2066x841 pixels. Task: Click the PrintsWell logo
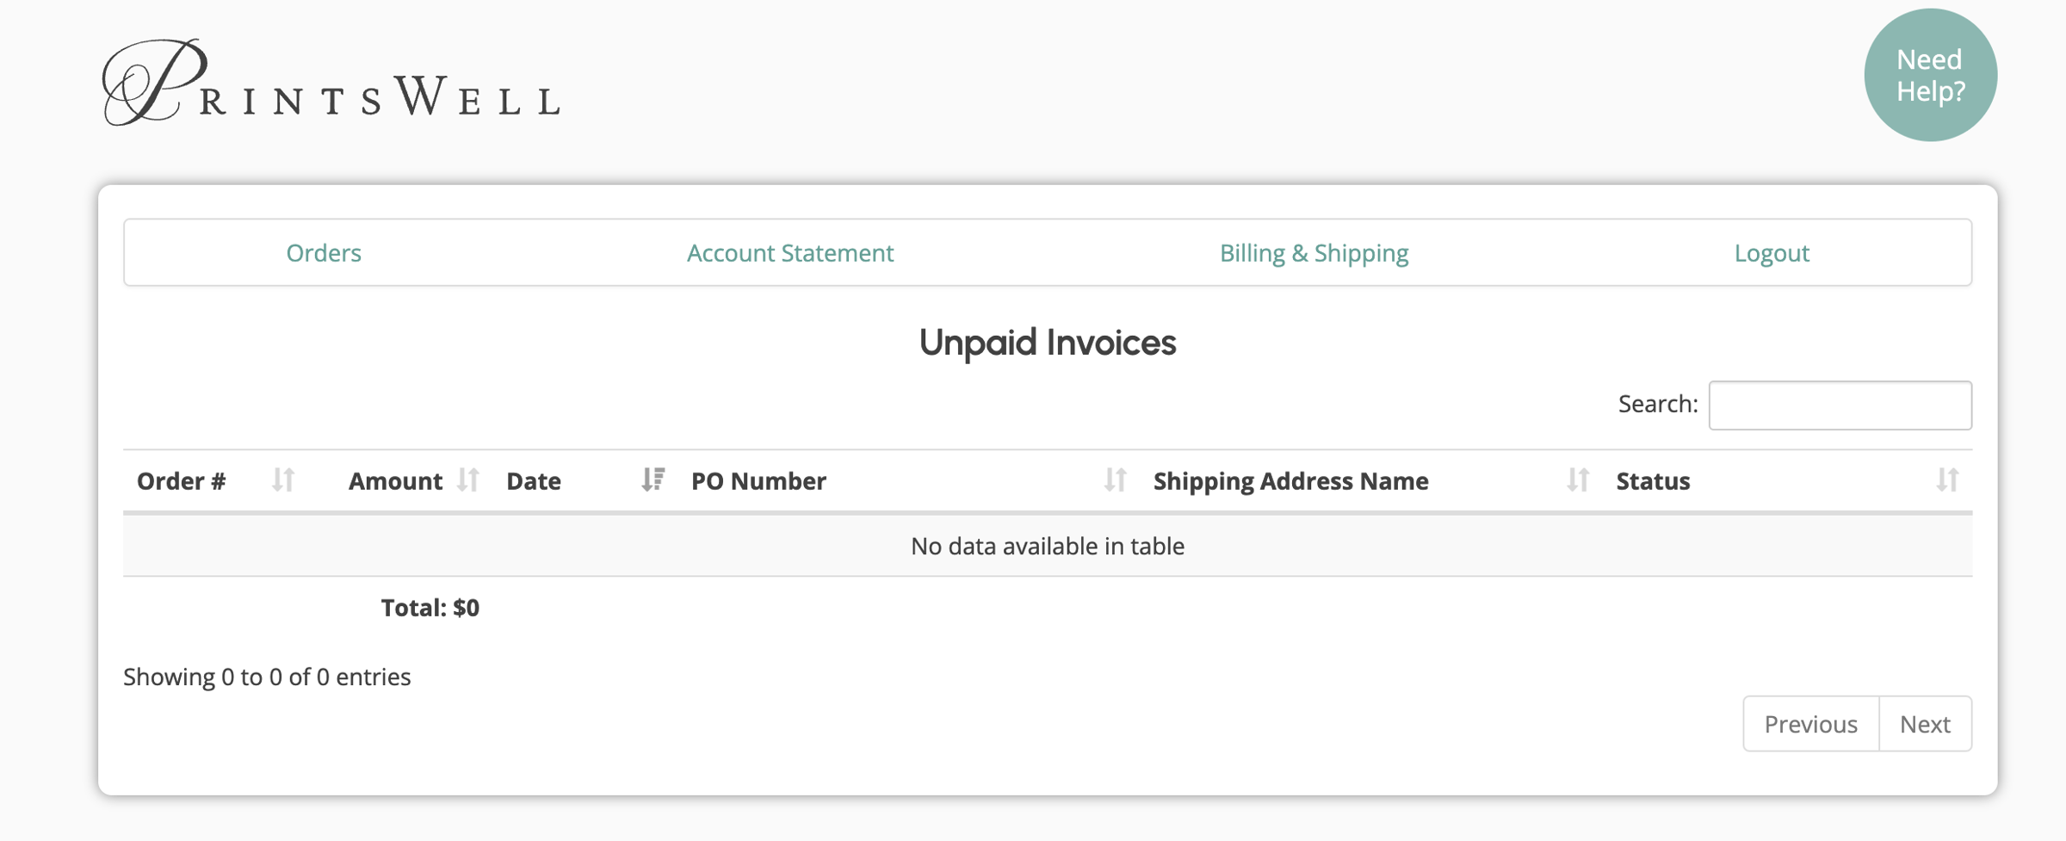click(x=331, y=83)
